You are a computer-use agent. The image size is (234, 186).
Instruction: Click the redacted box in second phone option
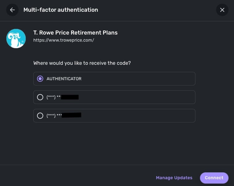tap(72, 115)
